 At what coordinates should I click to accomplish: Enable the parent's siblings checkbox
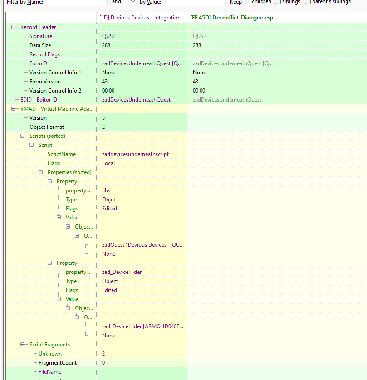point(308,2)
